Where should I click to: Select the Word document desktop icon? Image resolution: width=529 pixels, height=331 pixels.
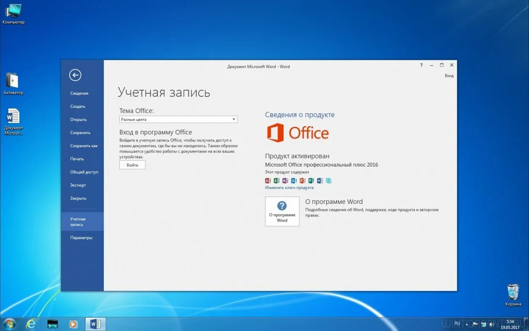click(13, 122)
